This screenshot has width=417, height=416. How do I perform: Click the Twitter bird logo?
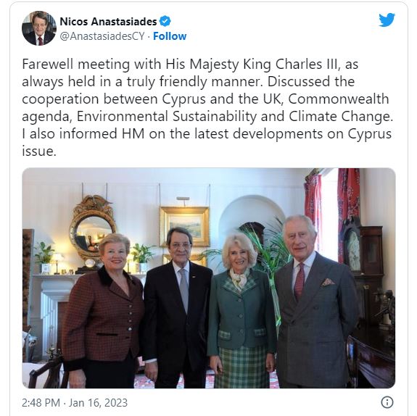pyautogui.click(x=387, y=20)
